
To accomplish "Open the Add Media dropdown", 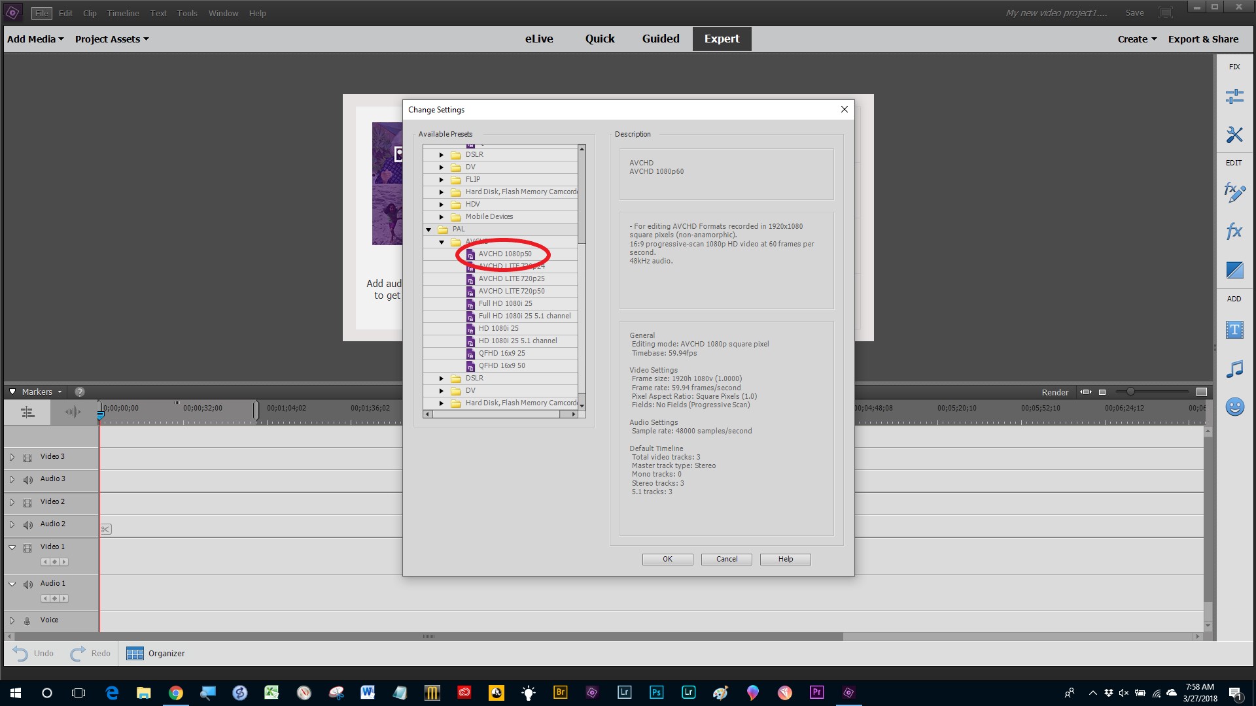I will (35, 39).
